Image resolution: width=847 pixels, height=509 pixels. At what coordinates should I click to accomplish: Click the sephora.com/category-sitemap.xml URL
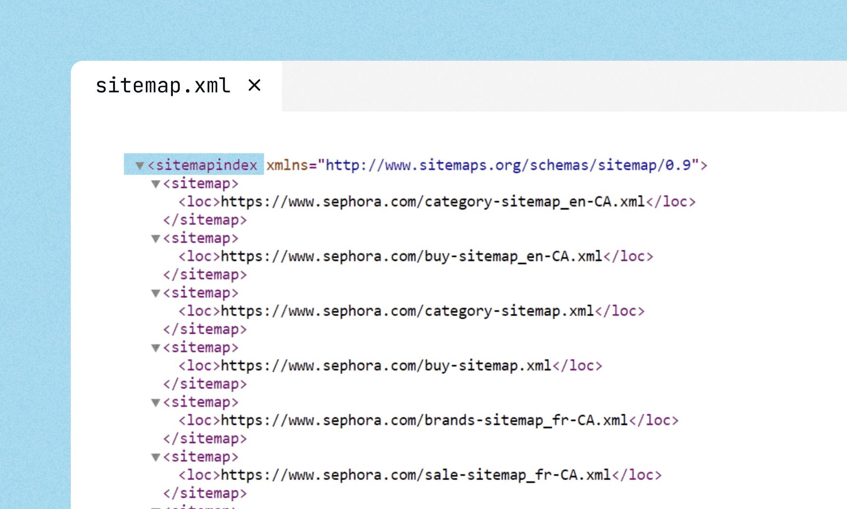(x=407, y=311)
